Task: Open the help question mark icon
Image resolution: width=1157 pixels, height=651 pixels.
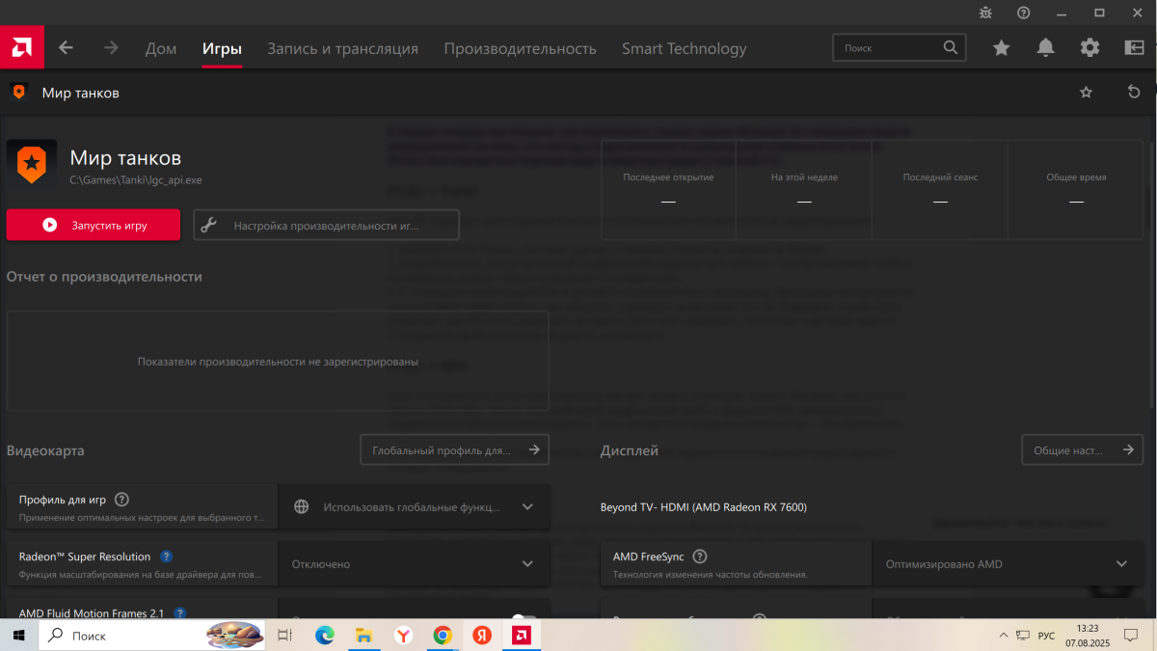Action: [1023, 13]
